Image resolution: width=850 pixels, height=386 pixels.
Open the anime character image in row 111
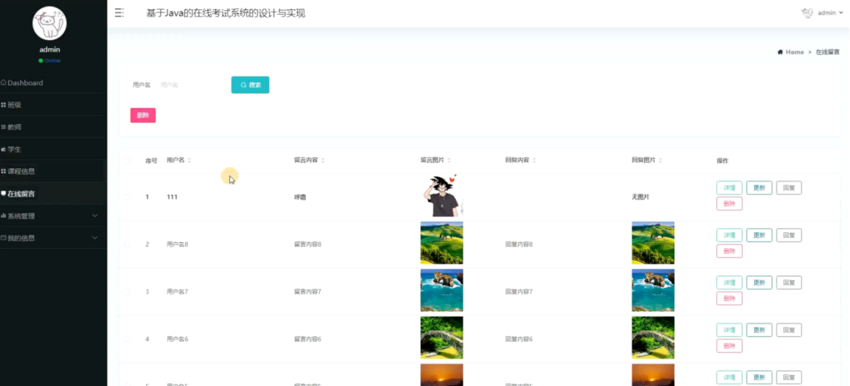pyautogui.click(x=442, y=195)
